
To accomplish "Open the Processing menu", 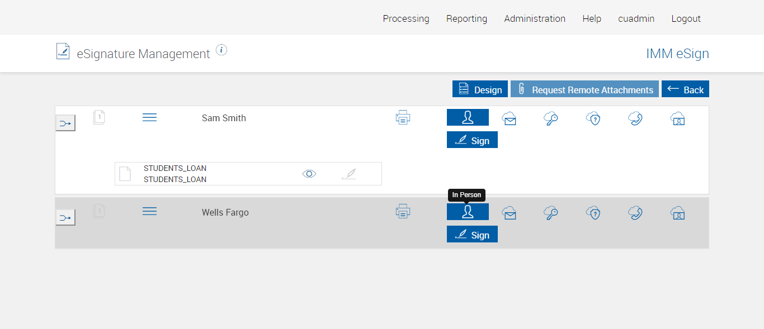I will point(406,18).
